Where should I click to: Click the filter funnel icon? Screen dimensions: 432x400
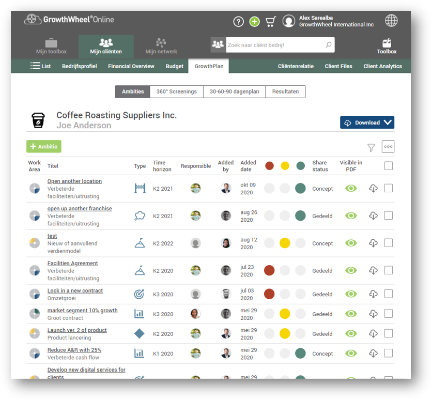click(x=371, y=148)
